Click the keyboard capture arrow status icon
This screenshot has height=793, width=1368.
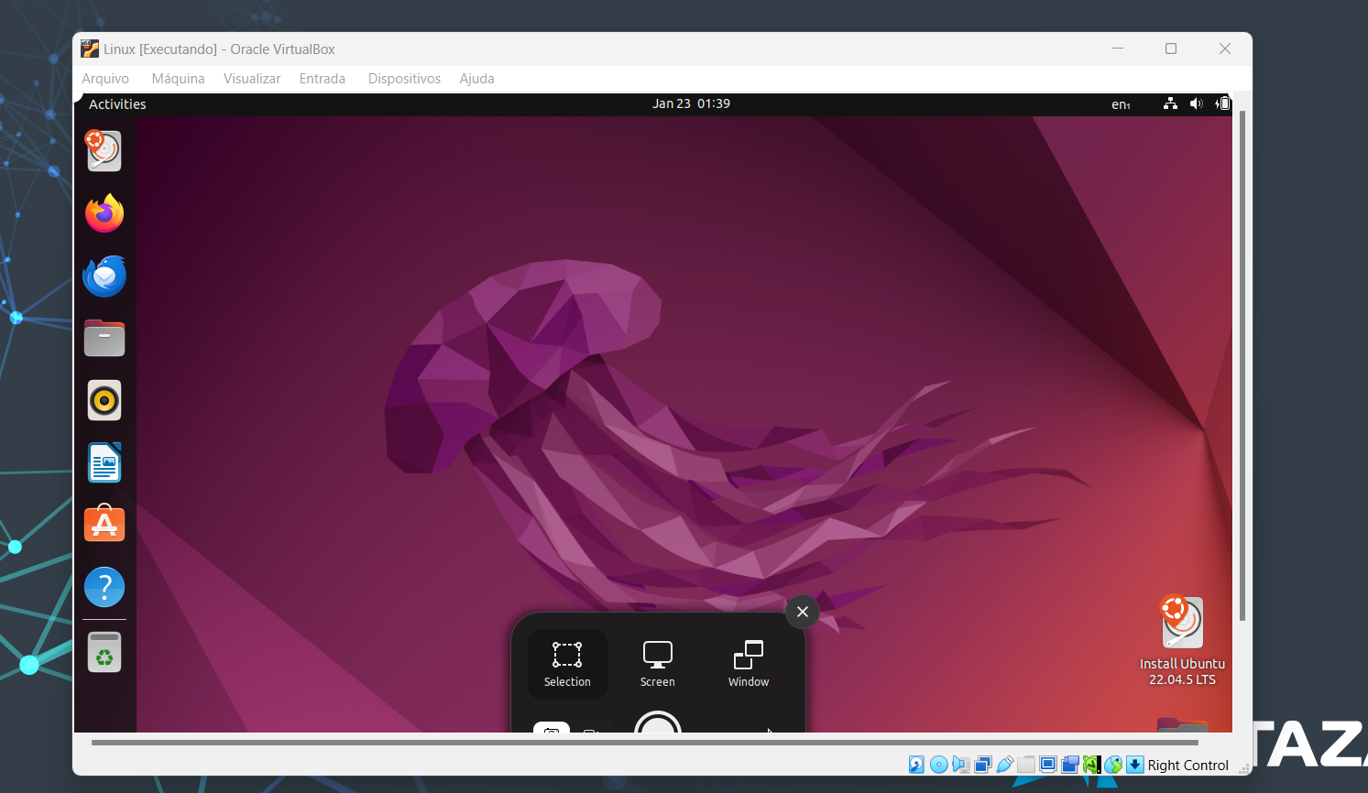[1135, 765]
